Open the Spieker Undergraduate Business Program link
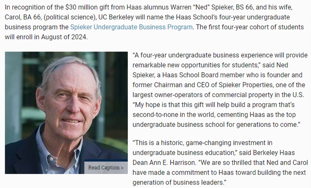The height and width of the screenshot is (188, 311). (131, 27)
